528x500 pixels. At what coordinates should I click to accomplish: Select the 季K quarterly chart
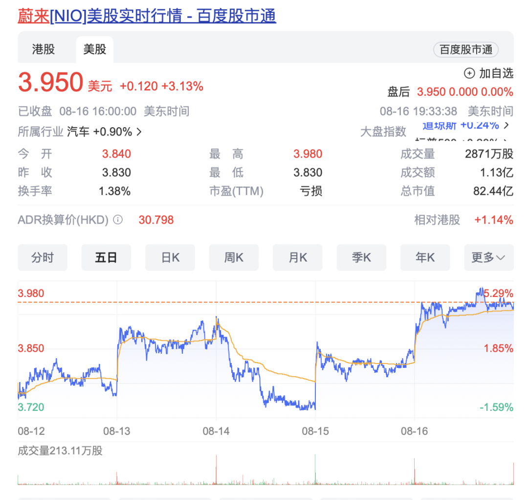[361, 257]
